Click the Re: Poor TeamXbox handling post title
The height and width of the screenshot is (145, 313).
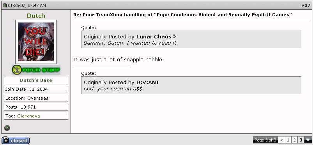(183, 15)
